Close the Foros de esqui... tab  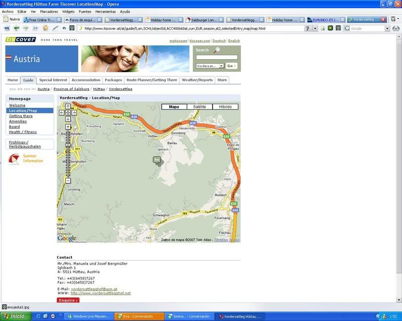coord(99,20)
